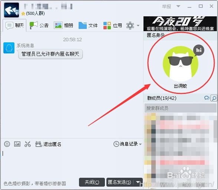Click the send picture icon
The width and height of the screenshot is (218, 190).
point(17,144)
